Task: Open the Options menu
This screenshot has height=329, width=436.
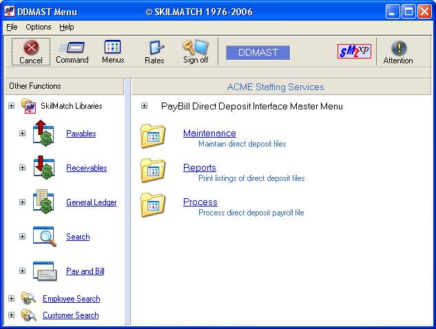Action: click(39, 27)
